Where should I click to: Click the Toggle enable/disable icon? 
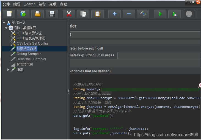[x=143, y=14]
